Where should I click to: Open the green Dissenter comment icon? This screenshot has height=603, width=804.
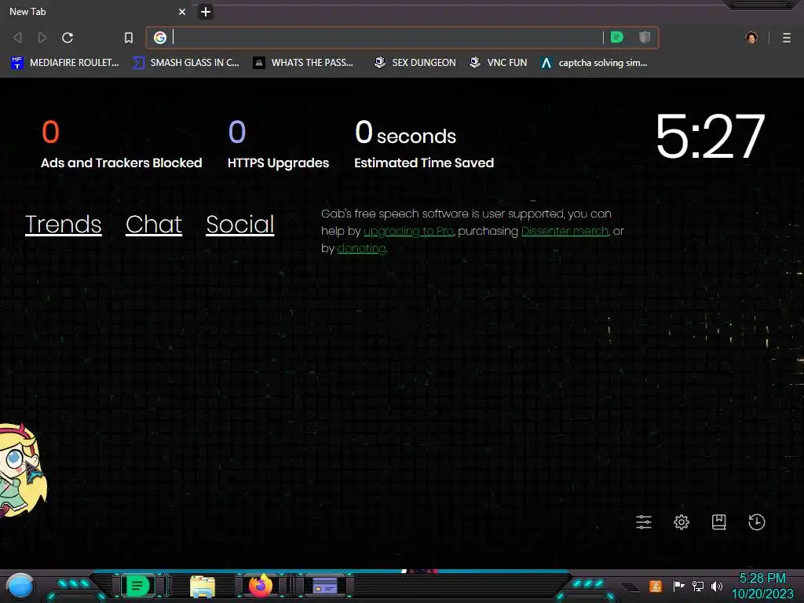(617, 37)
